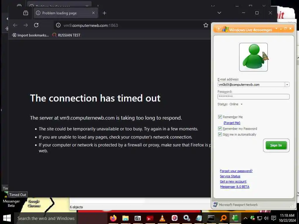Open the gray gears taskbar icon

pyautogui.click(x=187, y=218)
